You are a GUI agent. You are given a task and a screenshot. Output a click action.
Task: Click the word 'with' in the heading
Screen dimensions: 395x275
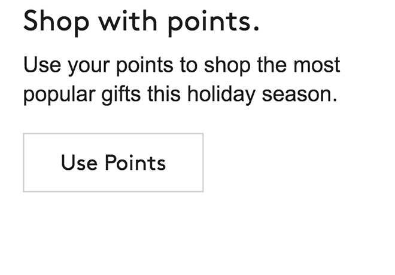123,22
